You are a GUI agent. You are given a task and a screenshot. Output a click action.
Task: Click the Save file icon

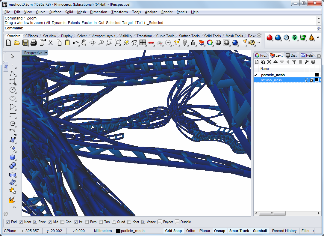[x=25, y=43]
